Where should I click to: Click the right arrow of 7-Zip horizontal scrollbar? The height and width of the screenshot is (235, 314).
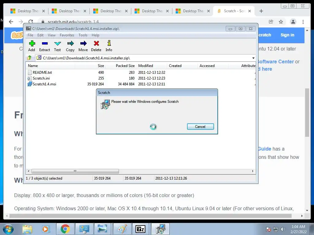coord(253,171)
